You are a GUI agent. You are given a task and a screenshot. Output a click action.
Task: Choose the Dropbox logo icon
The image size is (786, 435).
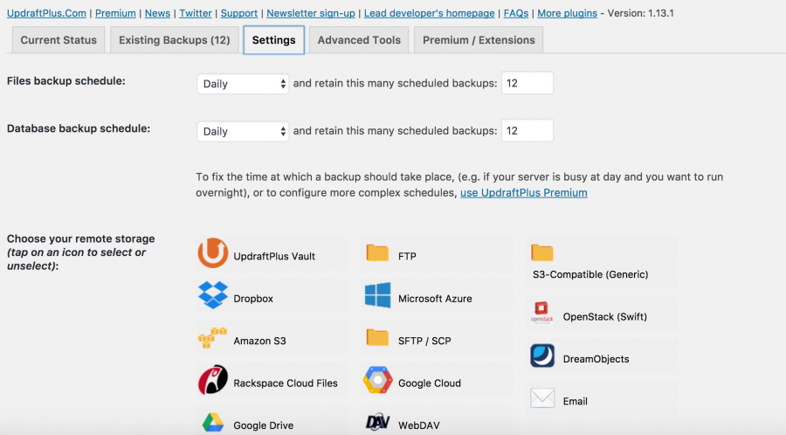[212, 295]
